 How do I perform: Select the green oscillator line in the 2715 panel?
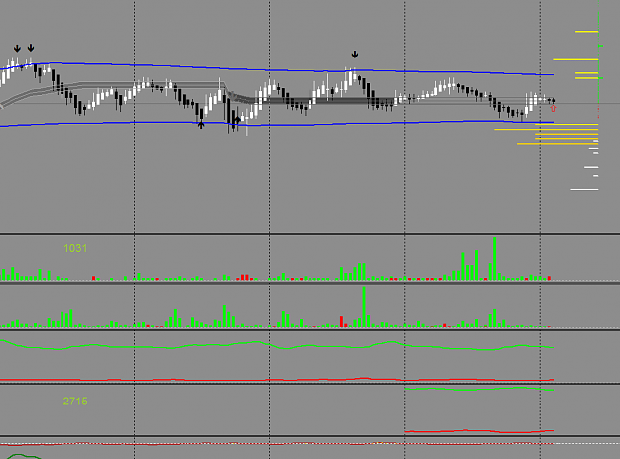pos(479,389)
